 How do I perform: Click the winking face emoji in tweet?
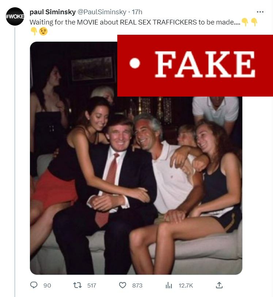point(43,31)
